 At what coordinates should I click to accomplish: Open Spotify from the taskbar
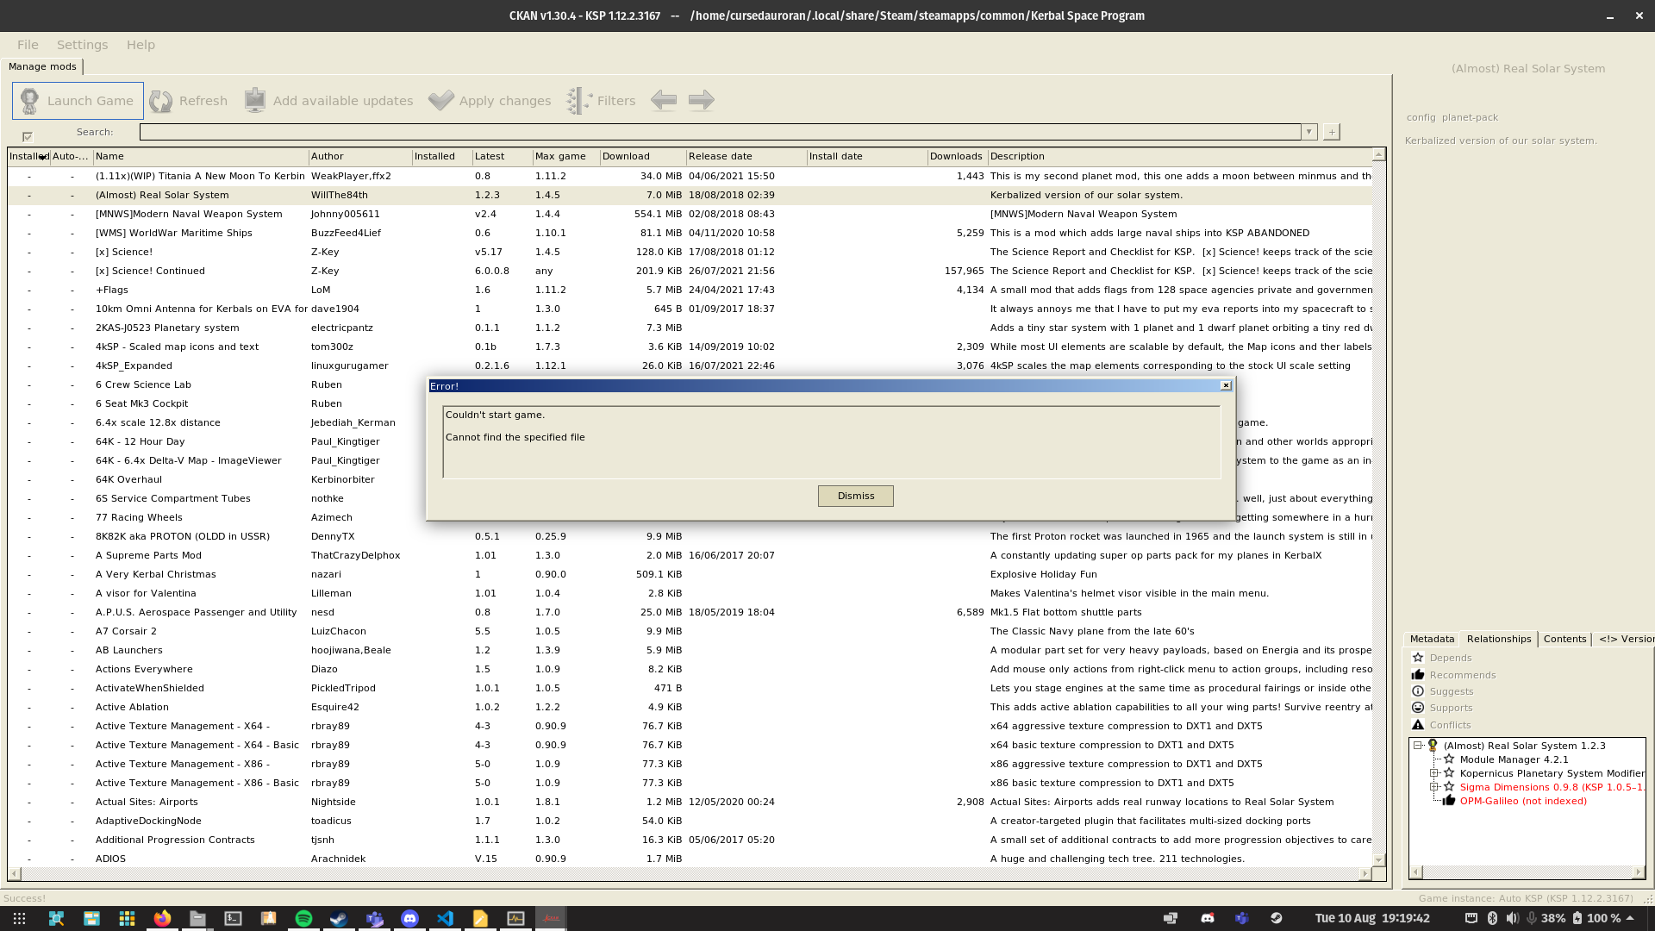point(303,918)
